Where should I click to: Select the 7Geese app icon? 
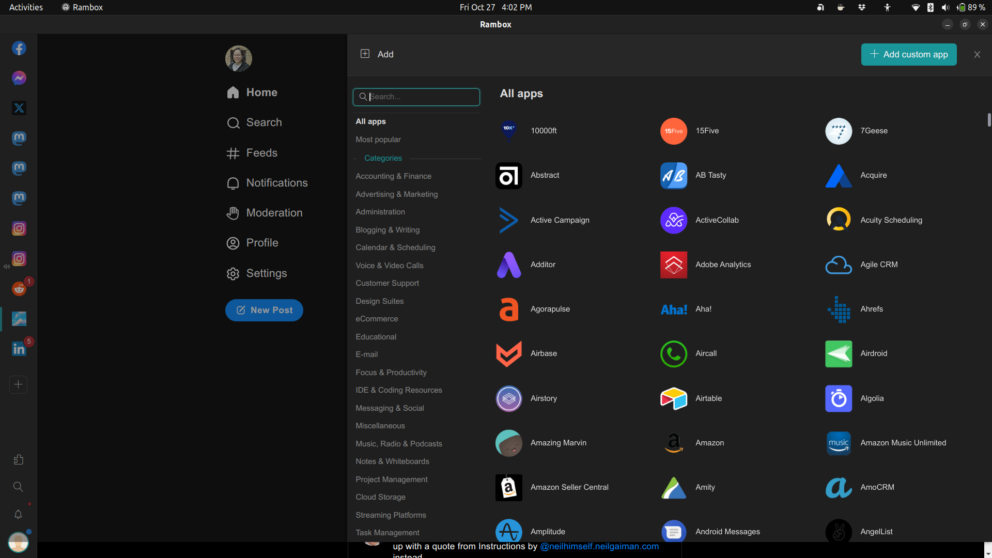[x=839, y=131]
